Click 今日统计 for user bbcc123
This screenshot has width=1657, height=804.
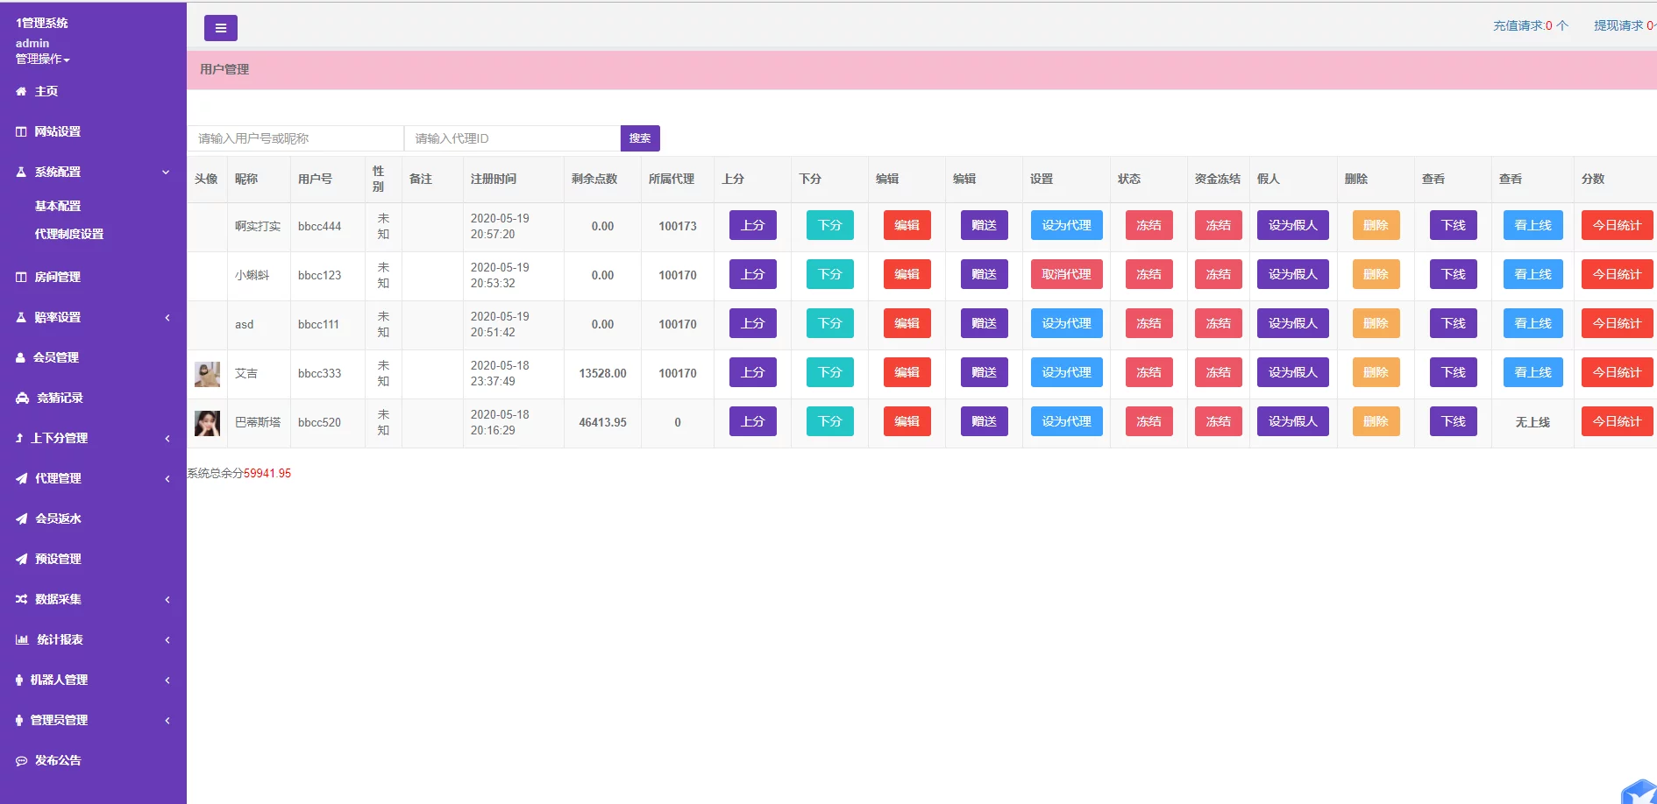click(1617, 274)
